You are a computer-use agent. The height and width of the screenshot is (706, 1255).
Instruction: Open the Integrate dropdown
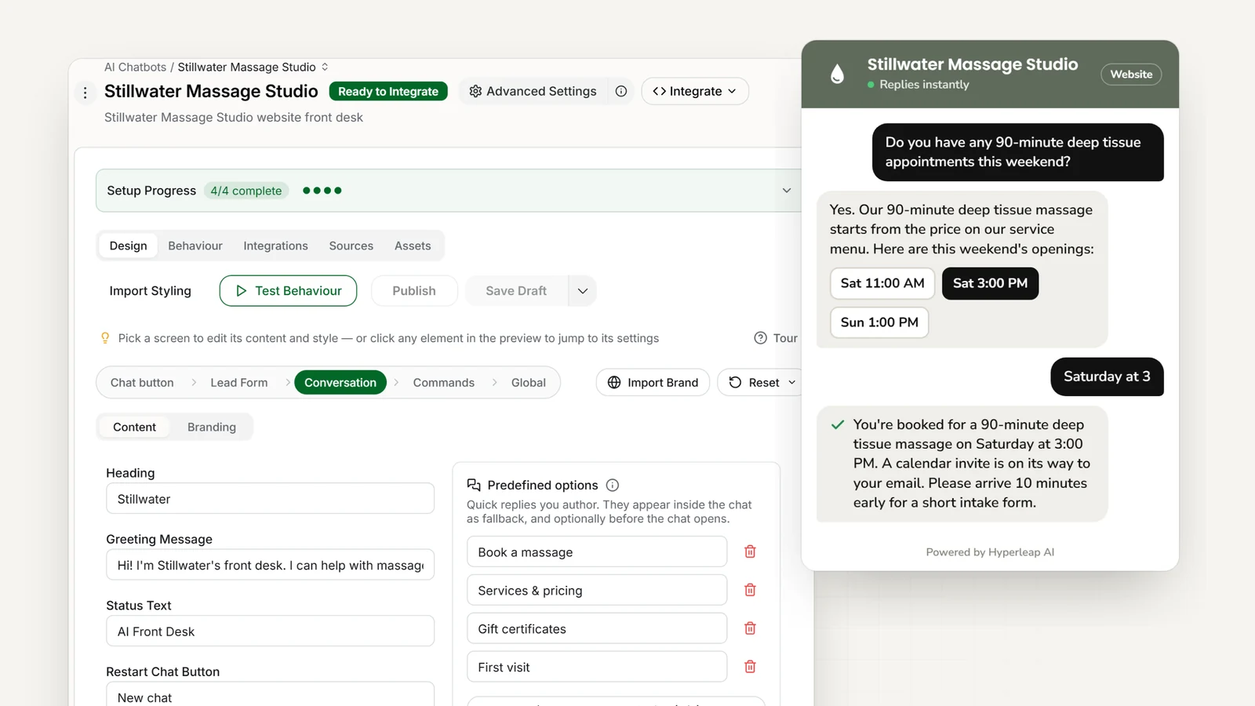pyautogui.click(x=695, y=91)
